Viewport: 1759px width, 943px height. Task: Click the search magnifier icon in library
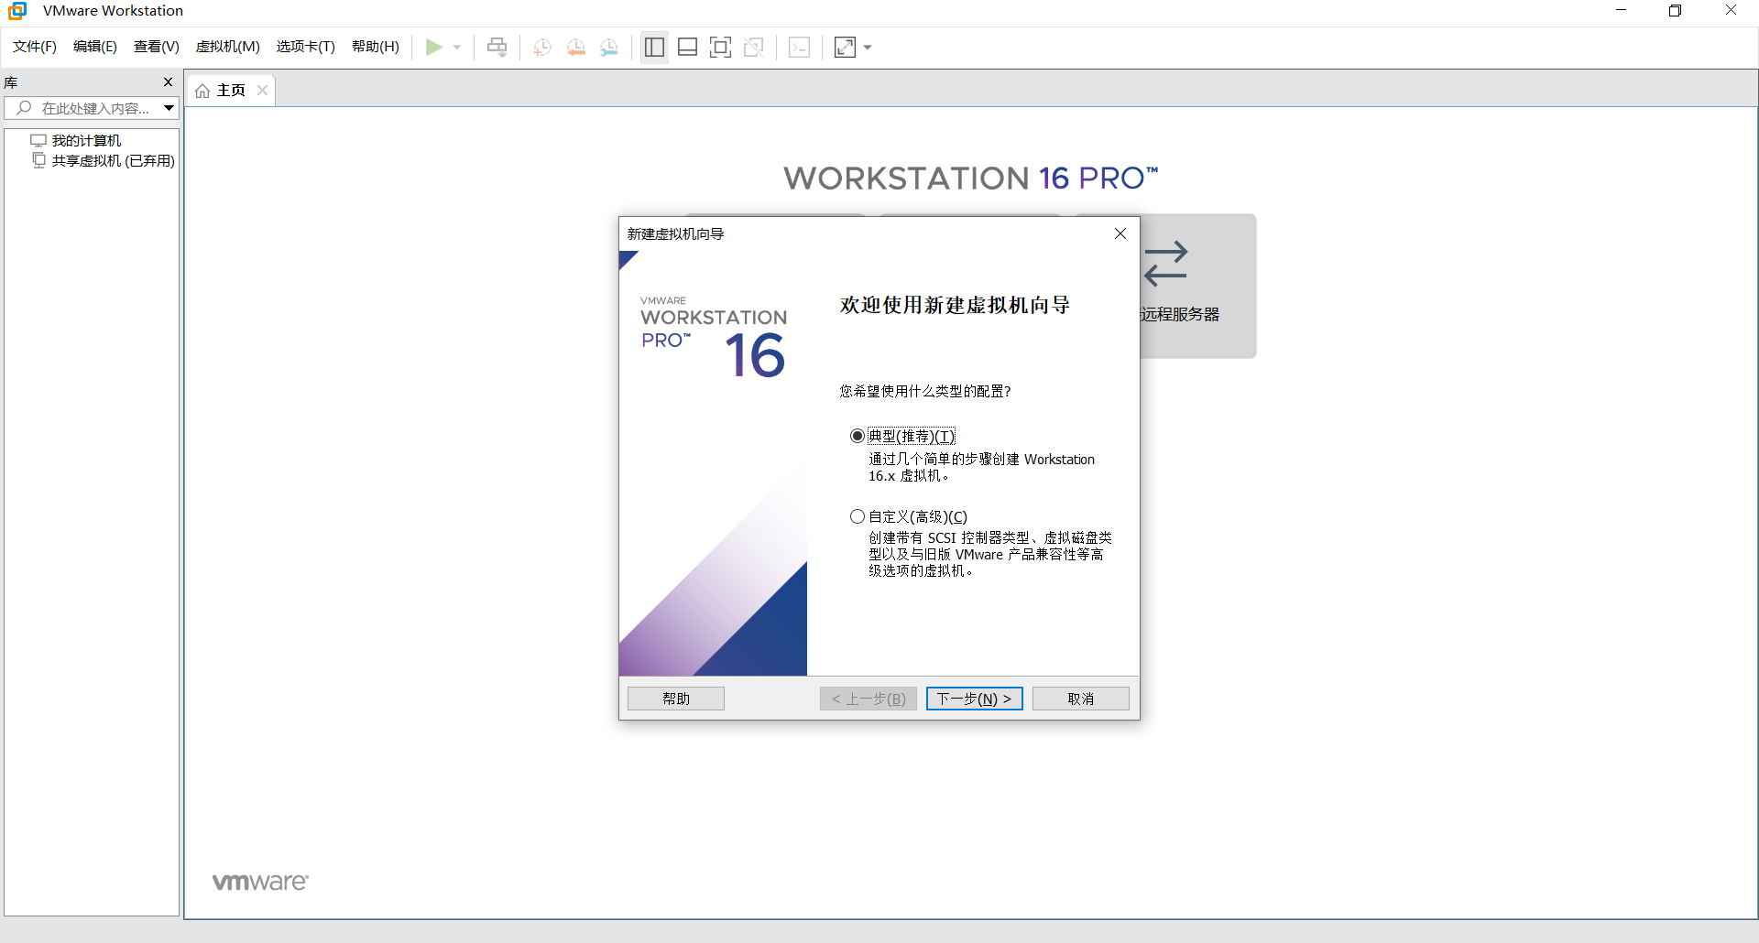25,108
